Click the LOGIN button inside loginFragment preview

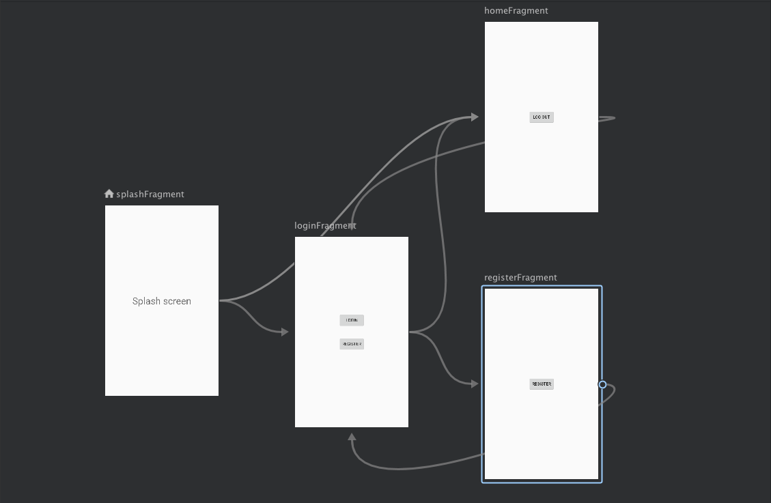tap(351, 319)
